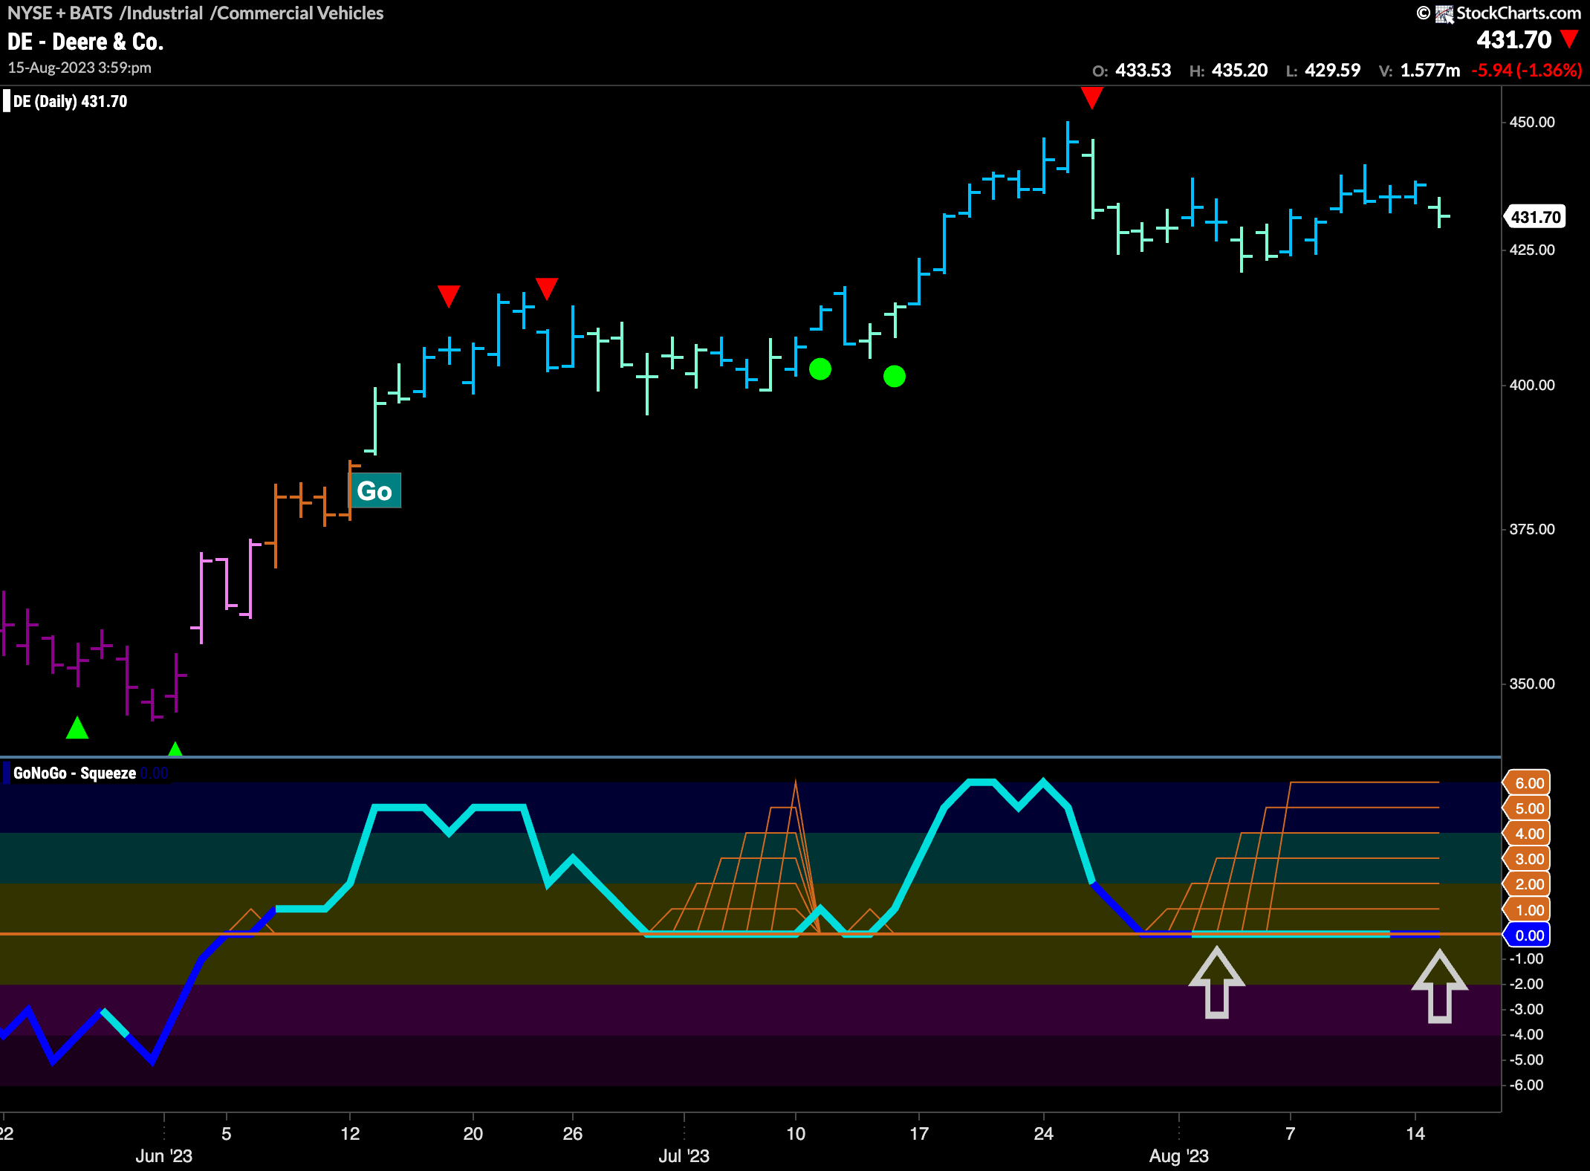Click the 450.00 price axis label
Image resolution: width=1590 pixels, height=1171 pixels.
pos(1532,122)
